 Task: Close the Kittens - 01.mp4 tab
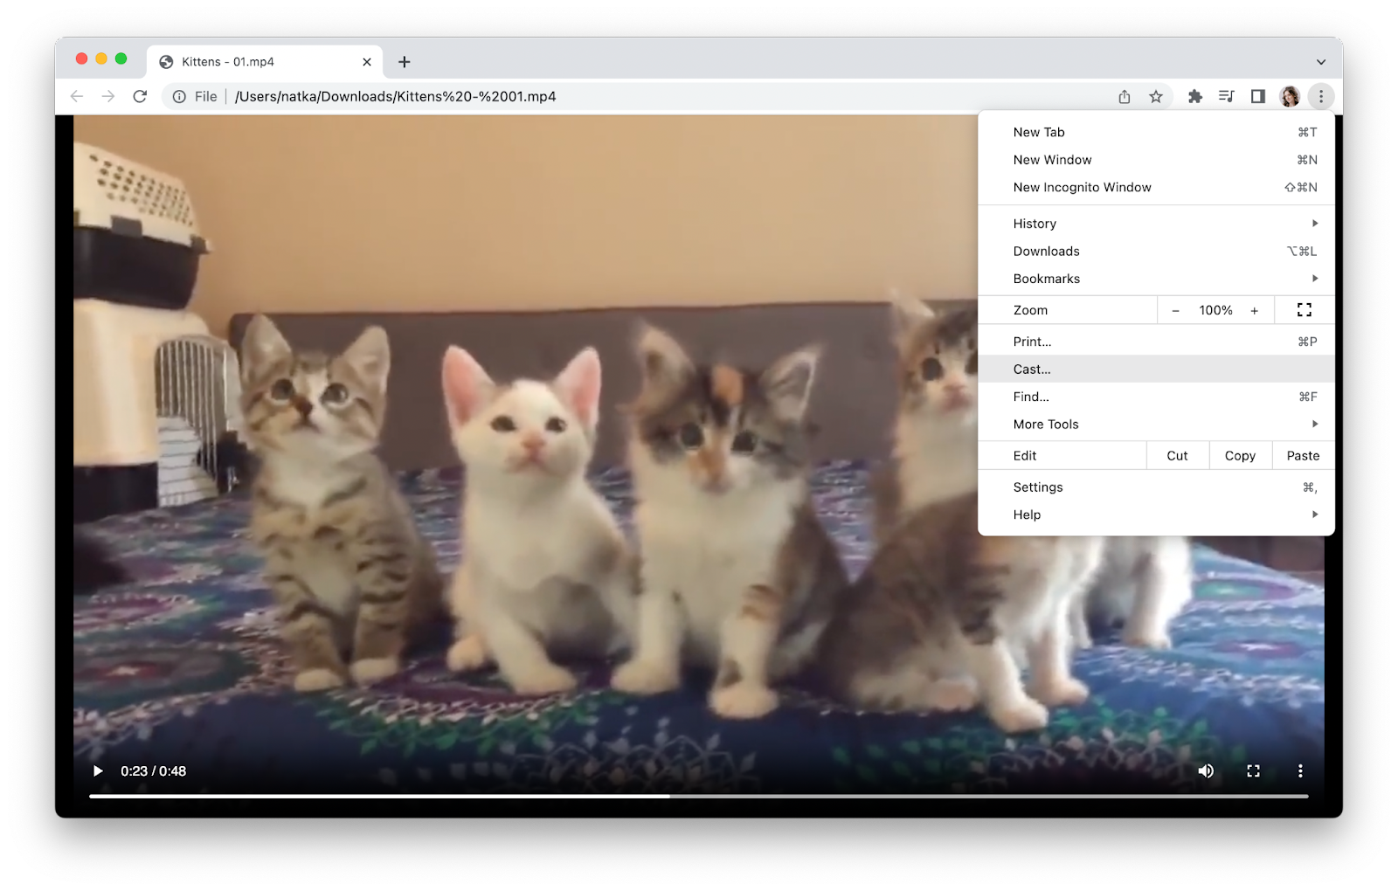pos(367,62)
